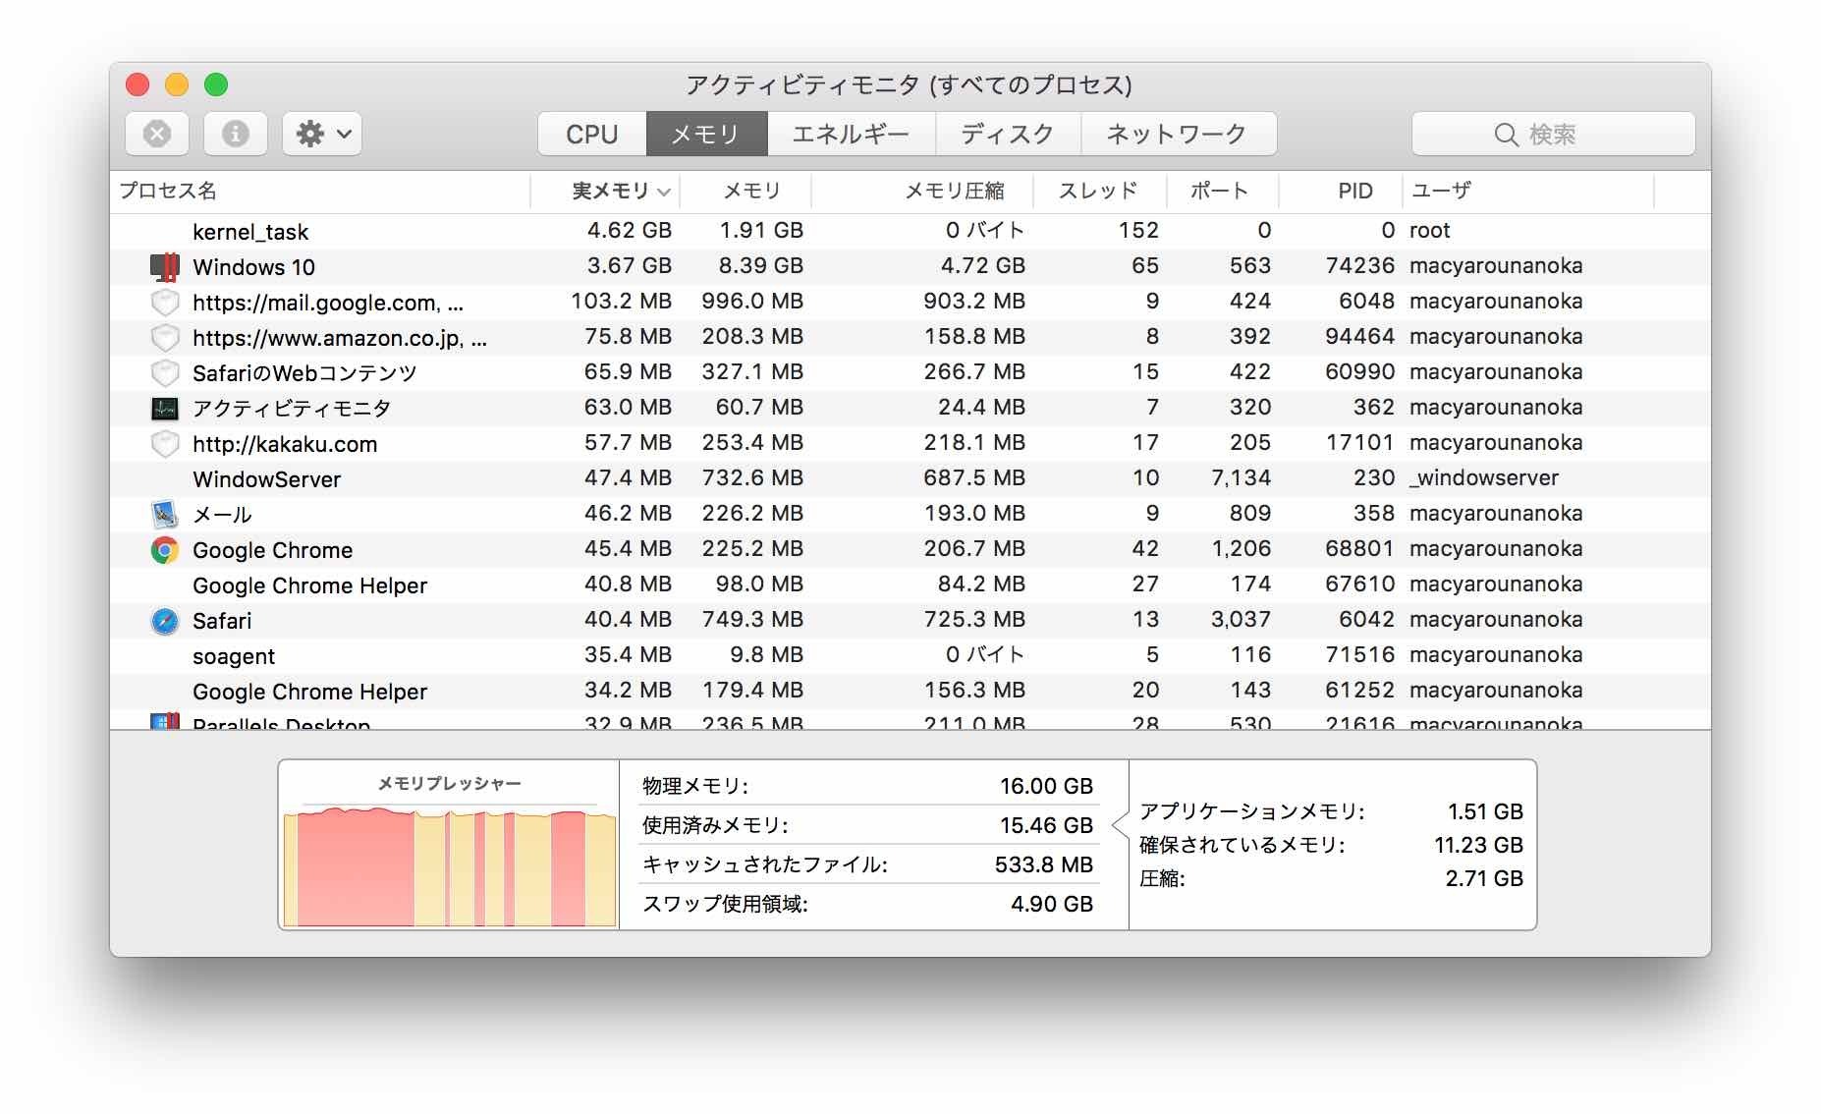Screen dimensions: 1821x1114
Task: Toggle sort order on 実メモリ column
Action: tap(605, 191)
